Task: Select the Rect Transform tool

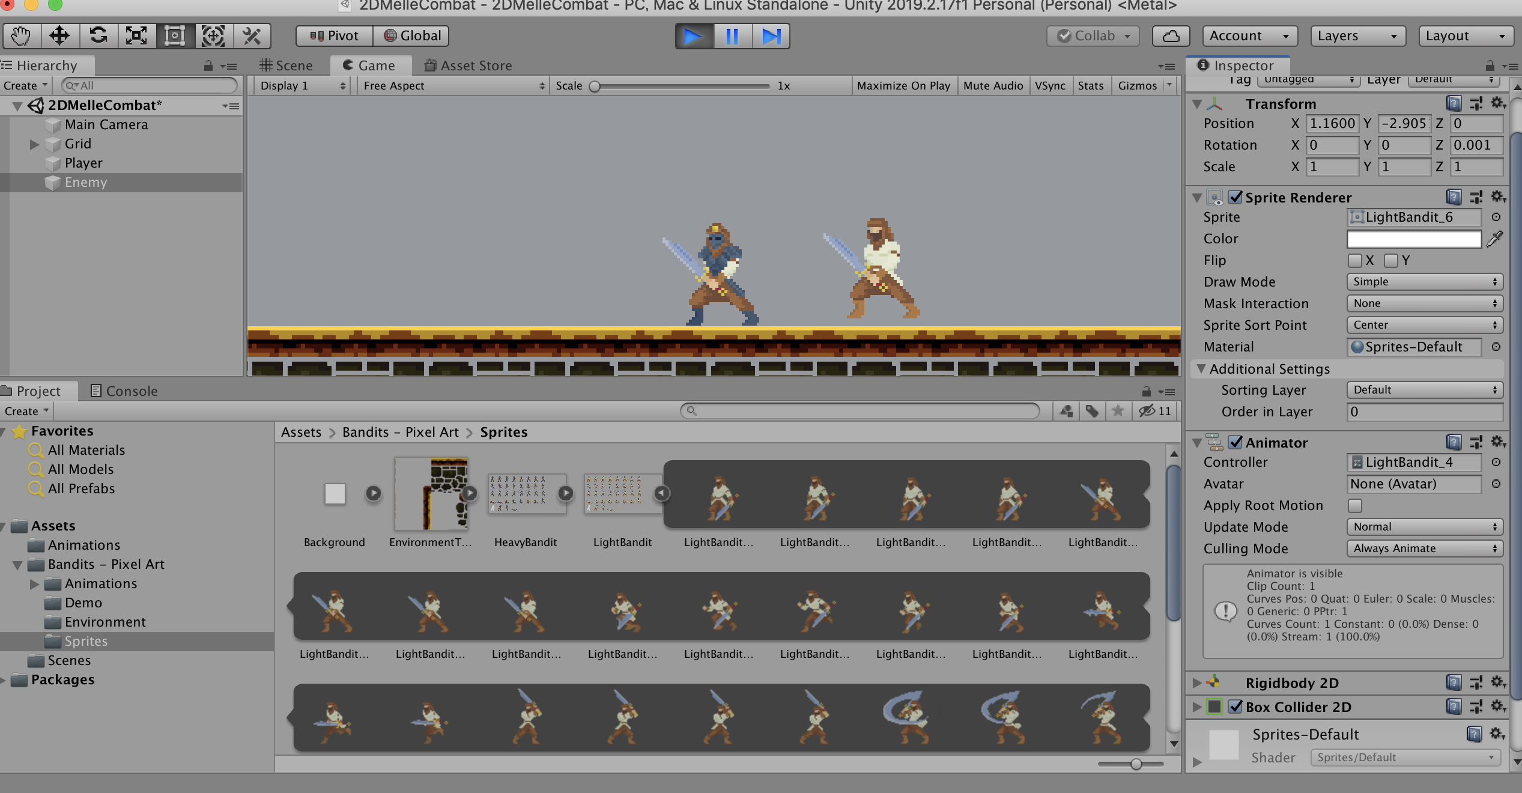Action: pyautogui.click(x=175, y=36)
